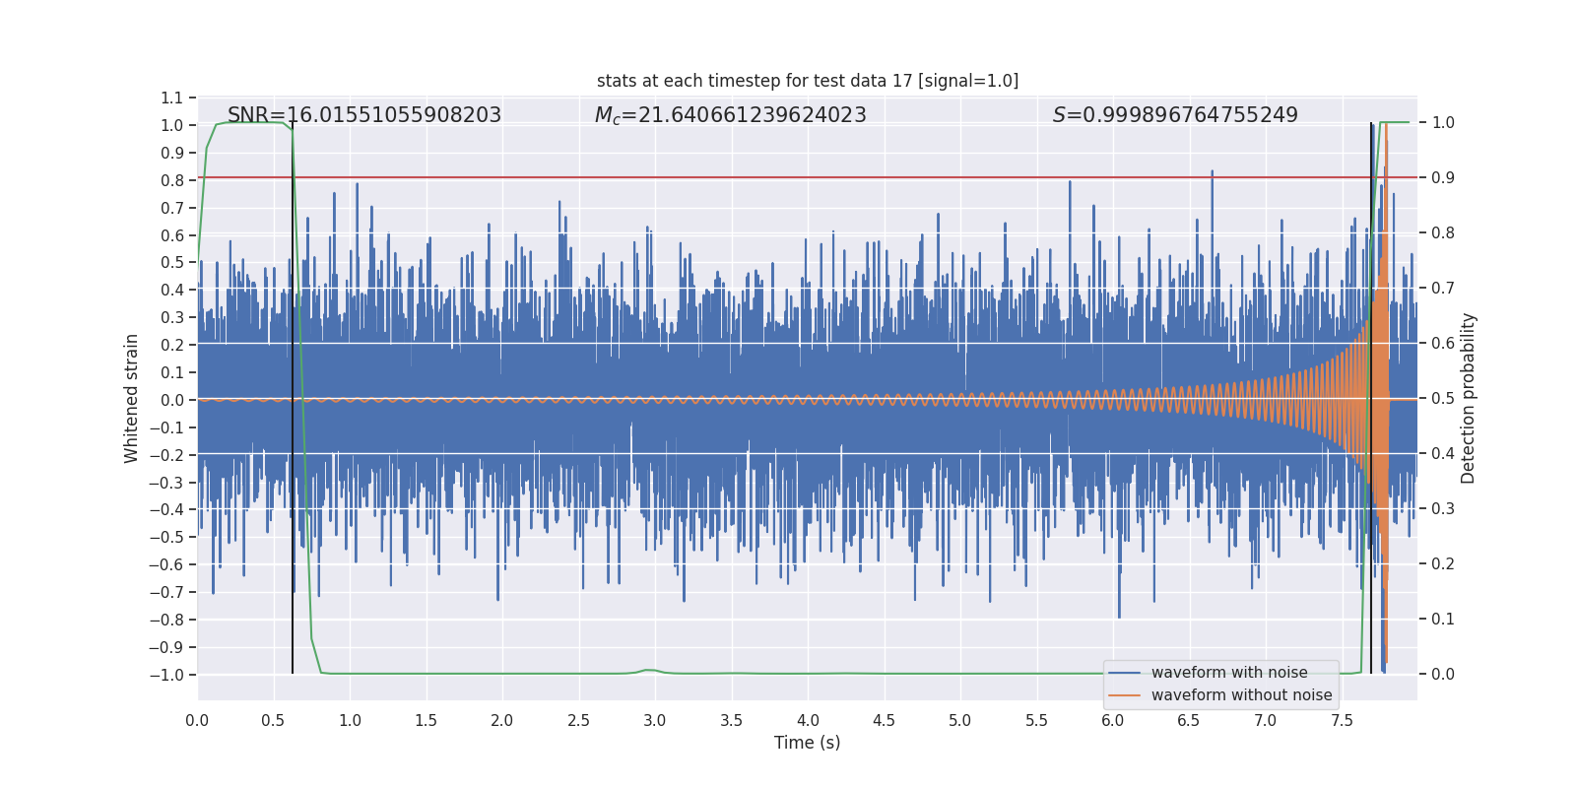The image size is (1576, 788).
Task: Click the 1.1 tick on the left axis
Action: pos(171,98)
